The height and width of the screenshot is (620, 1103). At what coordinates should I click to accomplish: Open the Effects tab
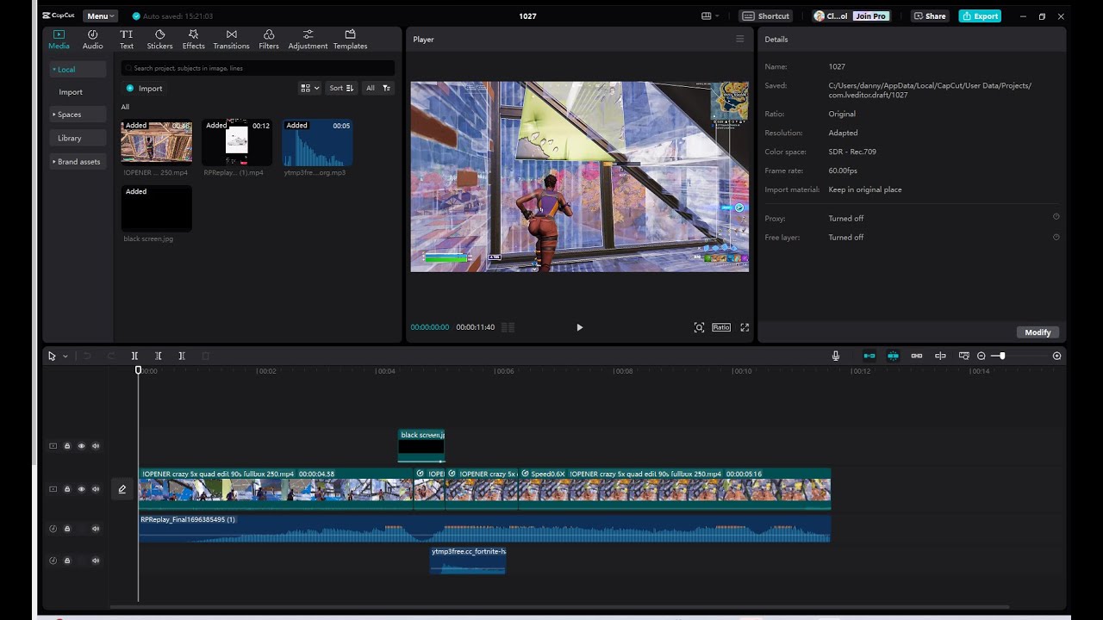click(x=194, y=39)
